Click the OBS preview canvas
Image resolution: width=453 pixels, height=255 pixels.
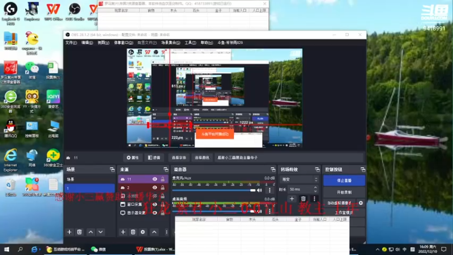(215, 98)
